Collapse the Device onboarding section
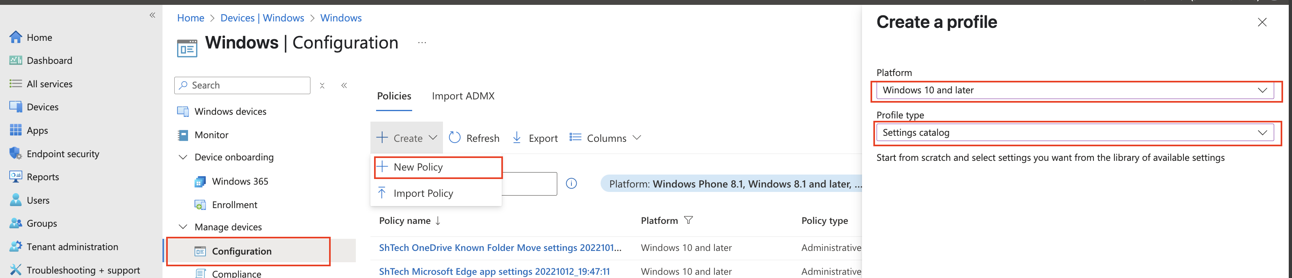 (183, 158)
